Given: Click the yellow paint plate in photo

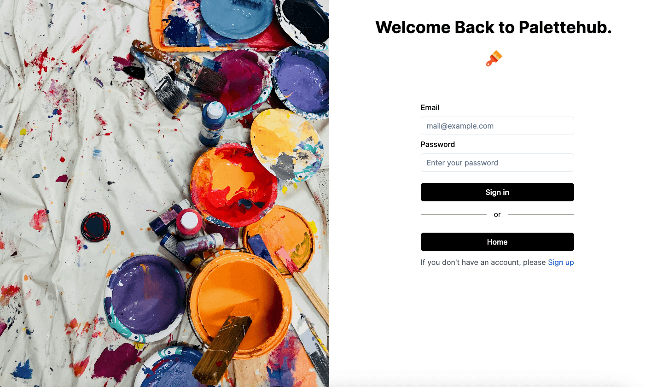Looking at the screenshot, I should click(x=285, y=138).
